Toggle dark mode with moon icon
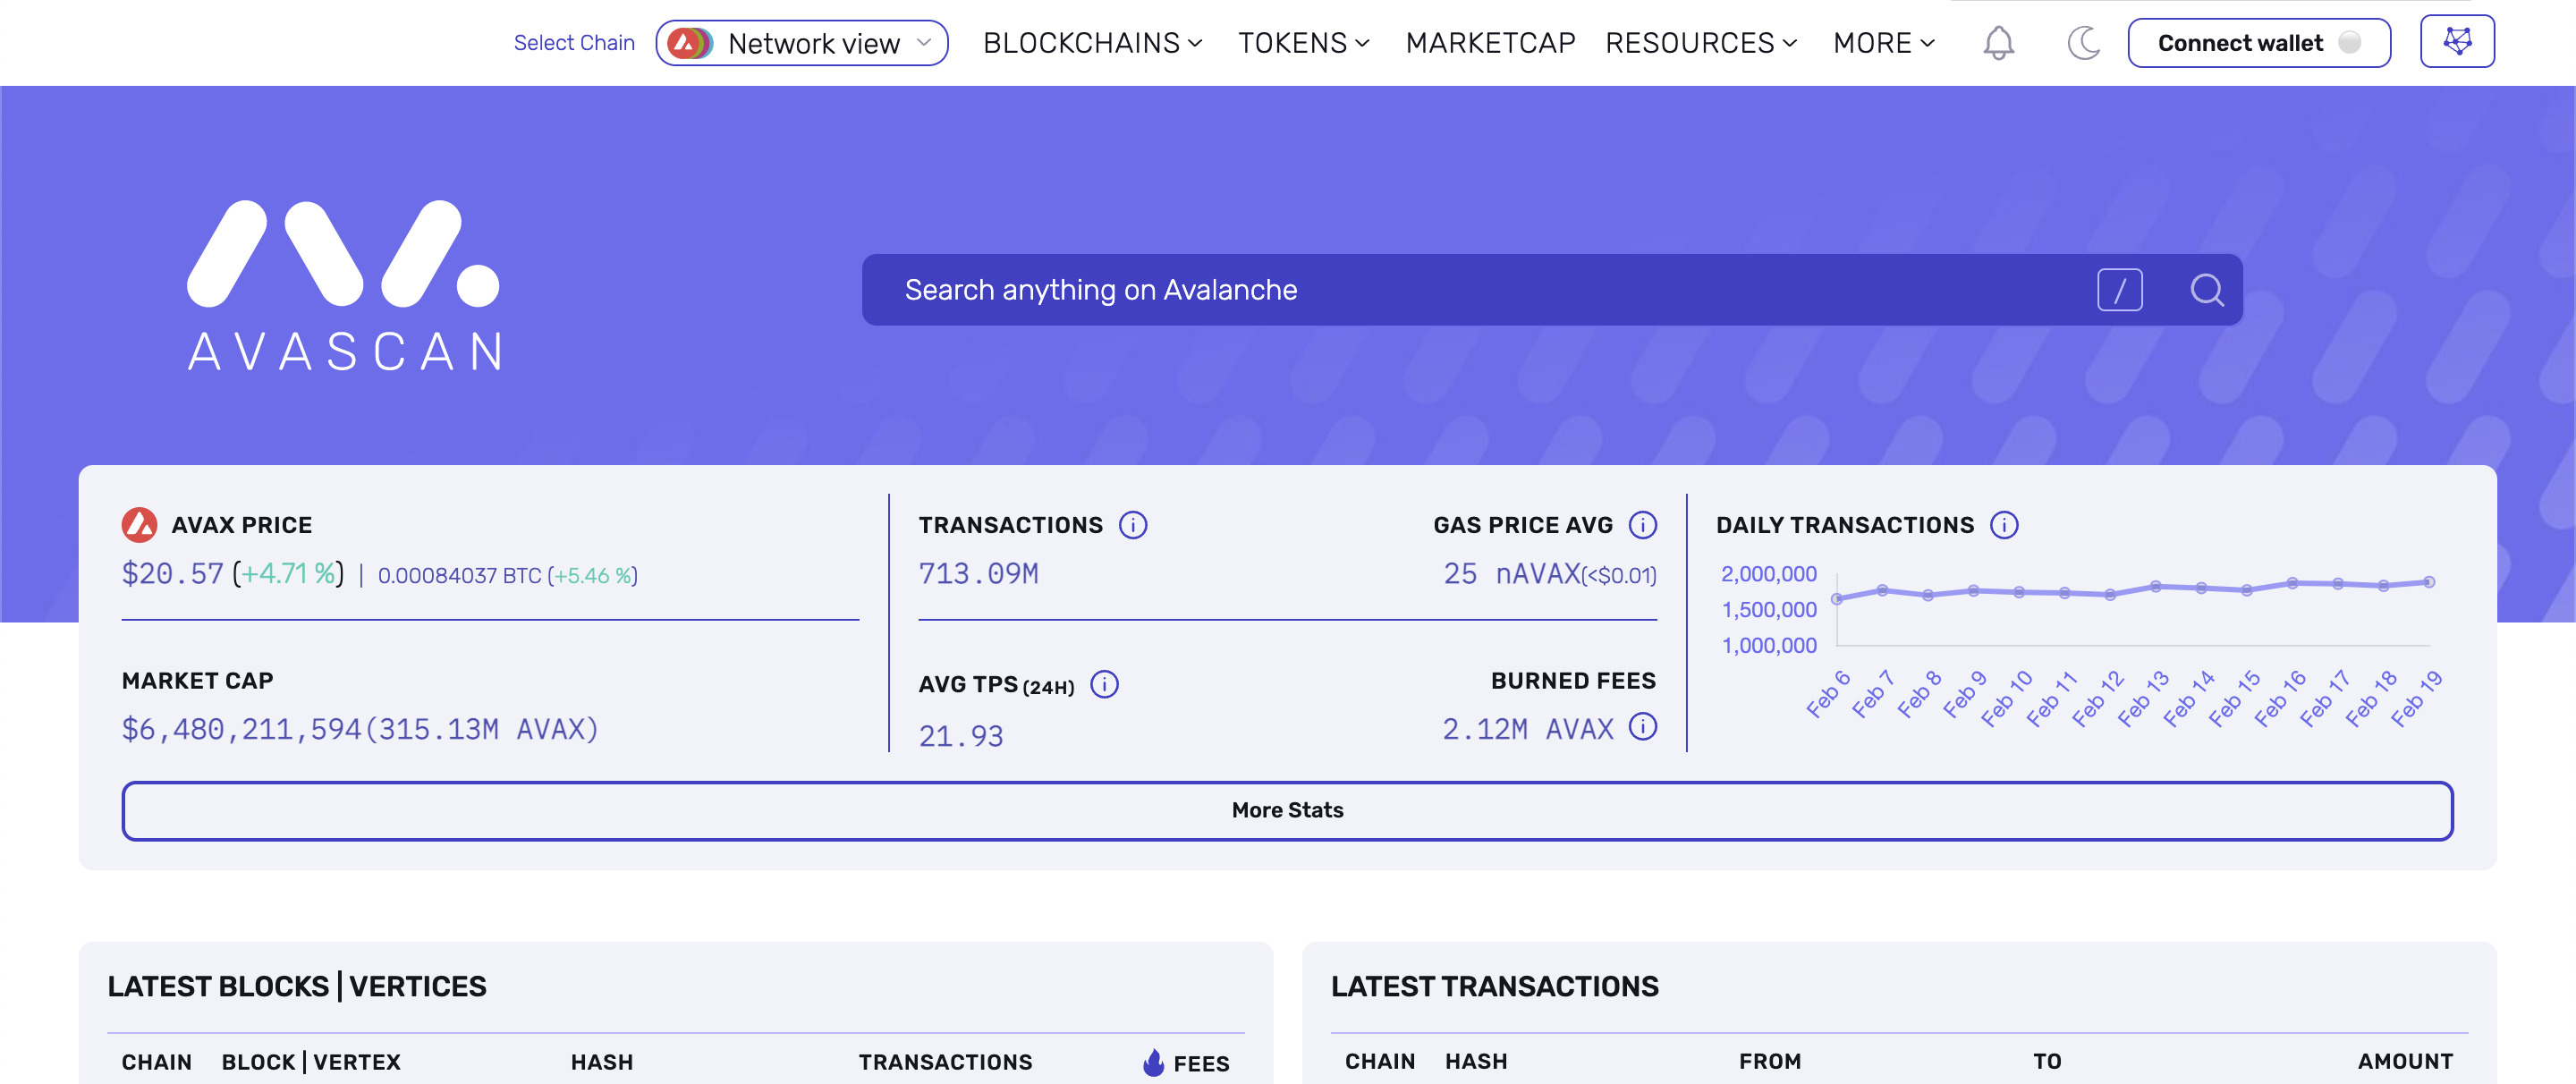This screenshot has height=1084, width=2576. [x=2083, y=43]
